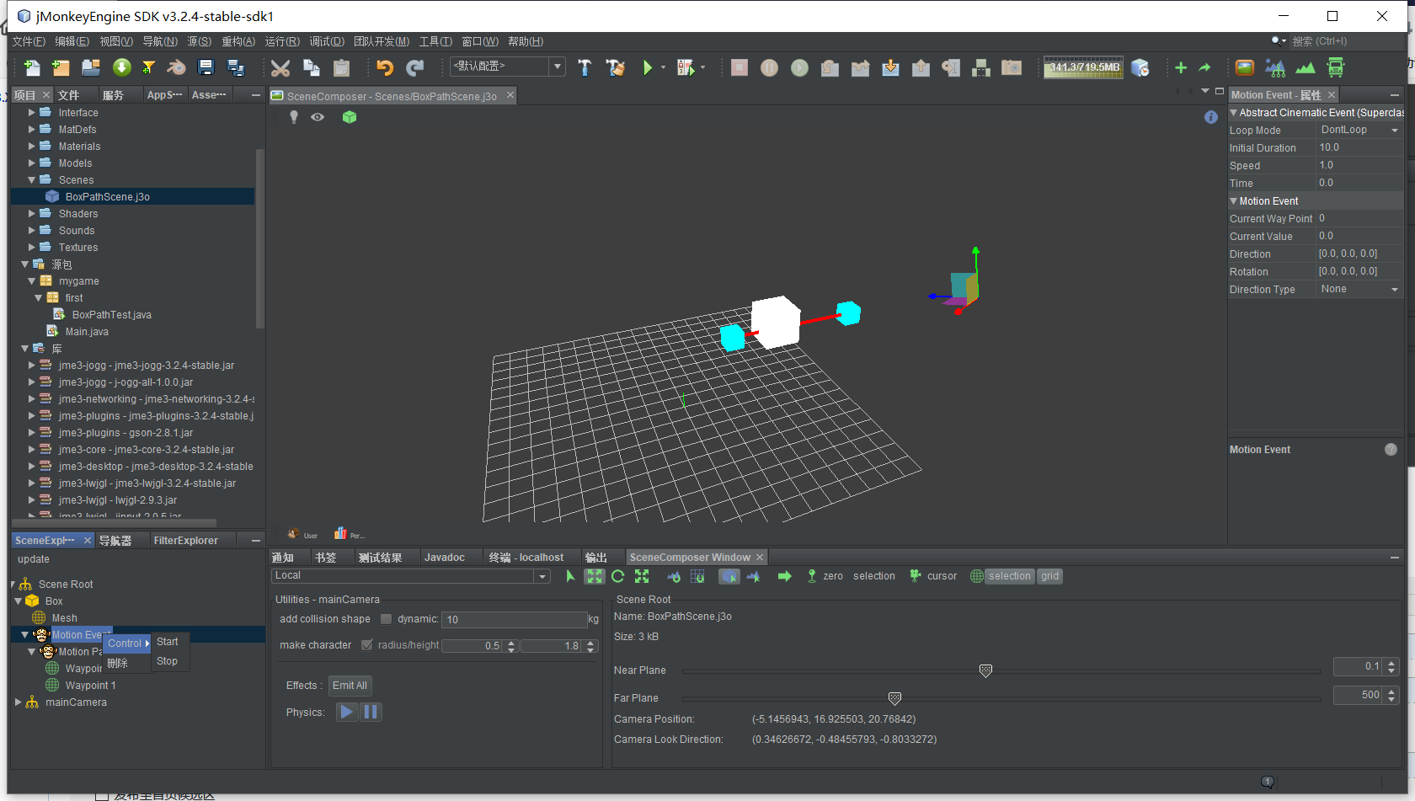Toggle the 'grid' button in SceneComposer
Screen dimensions: 1415x801
[x=1049, y=576]
